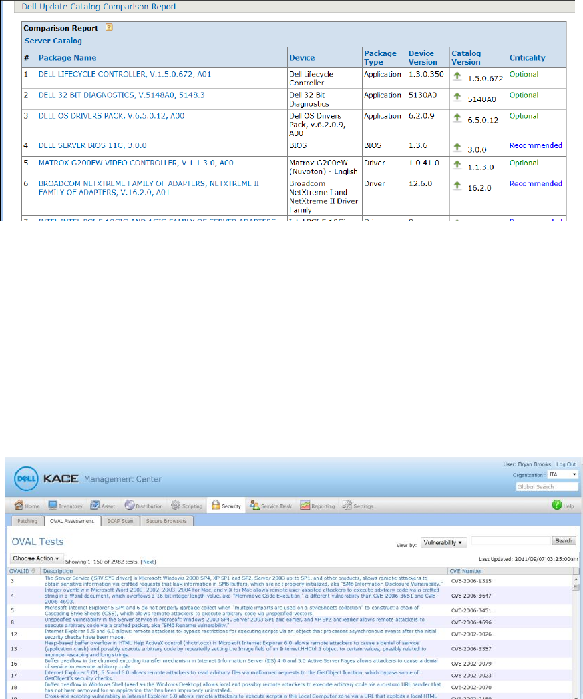
Task: Open the Organization ITA dropdown
Action: [x=563, y=474]
